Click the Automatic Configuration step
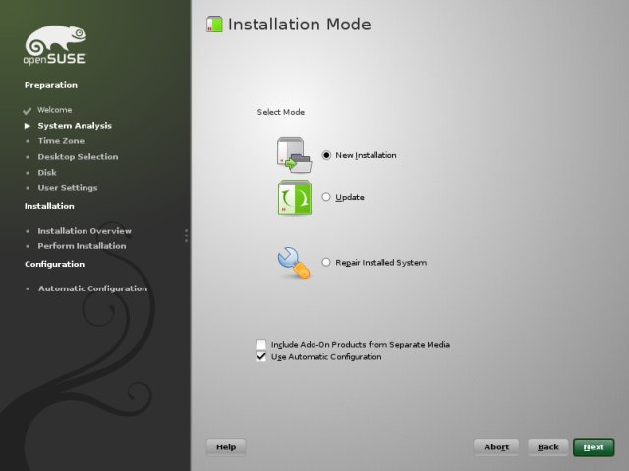The width and height of the screenshot is (629, 471). point(92,288)
